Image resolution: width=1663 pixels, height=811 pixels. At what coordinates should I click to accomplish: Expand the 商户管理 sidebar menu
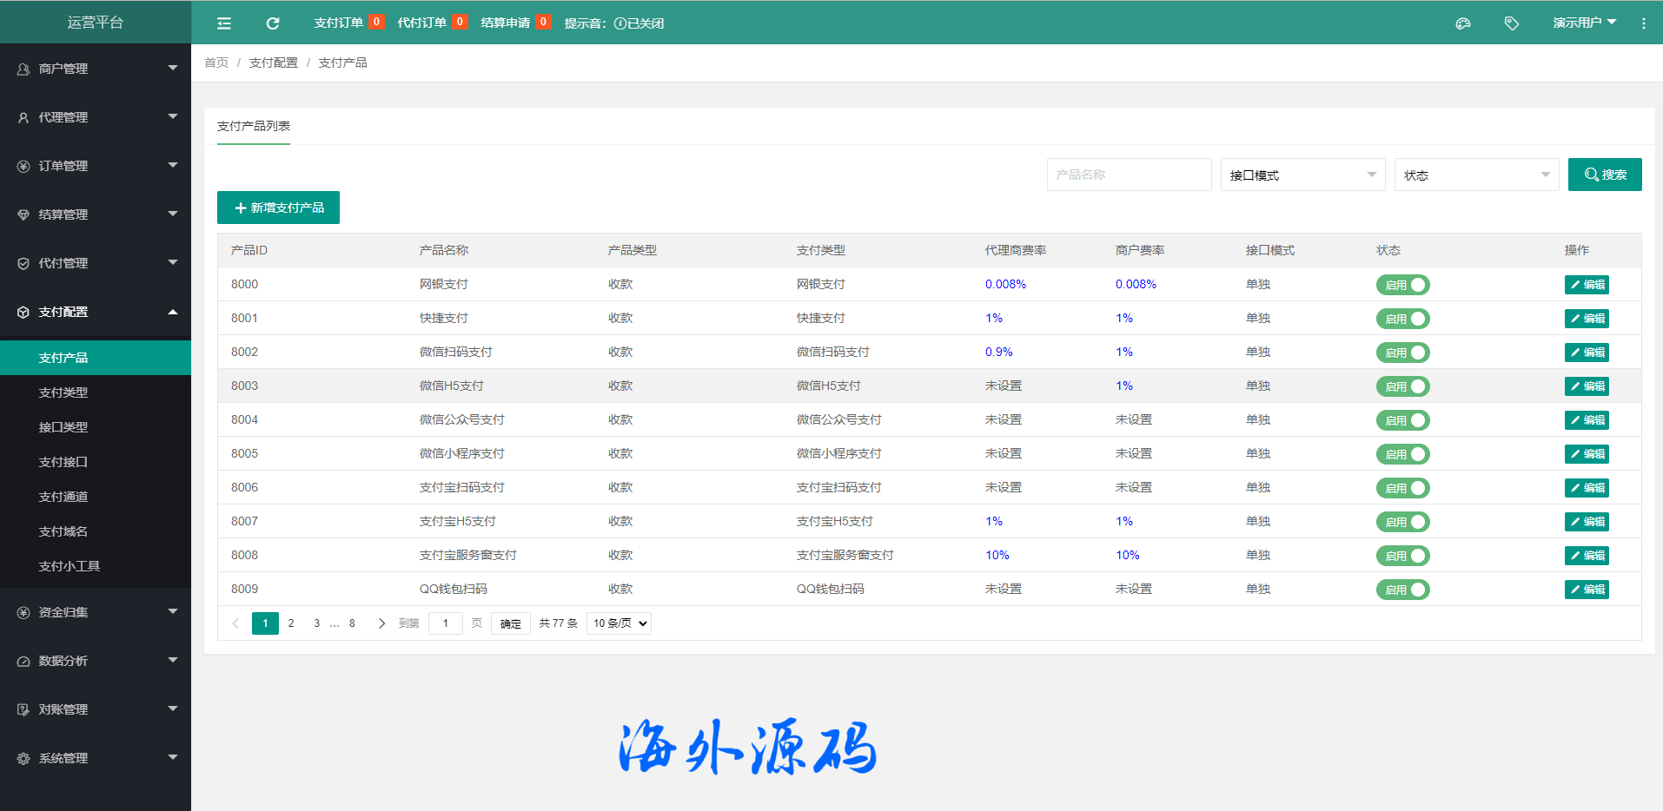[x=96, y=69]
